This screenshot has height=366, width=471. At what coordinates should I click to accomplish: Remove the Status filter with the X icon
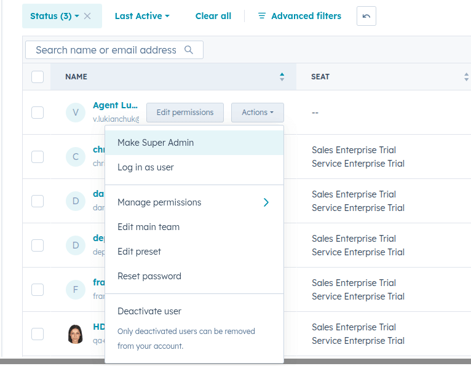(87, 16)
